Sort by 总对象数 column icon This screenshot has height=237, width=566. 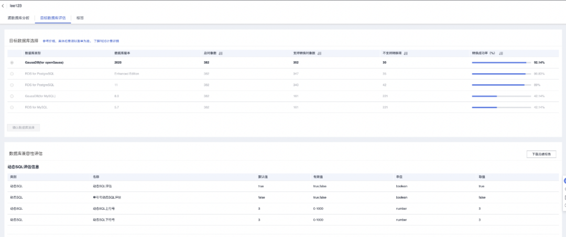221,53
